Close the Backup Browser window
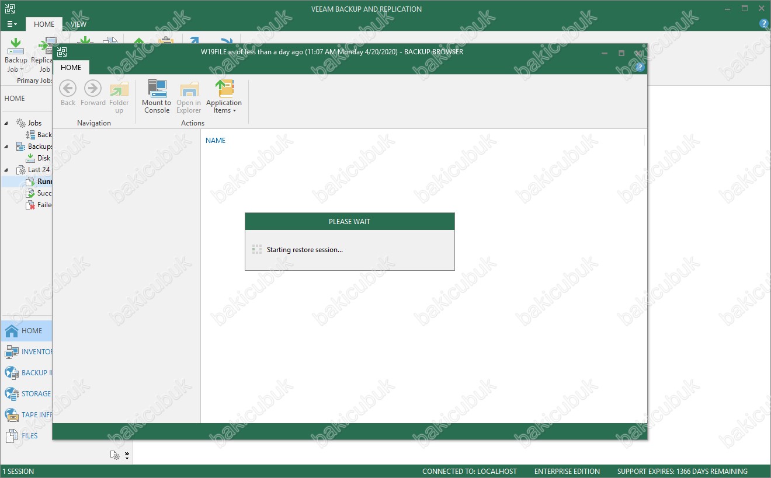The width and height of the screenshot is (771, 478). (638, 53)
